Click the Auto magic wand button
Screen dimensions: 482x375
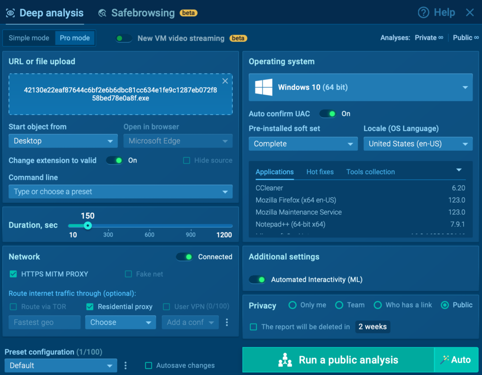(x=456, y=360)
